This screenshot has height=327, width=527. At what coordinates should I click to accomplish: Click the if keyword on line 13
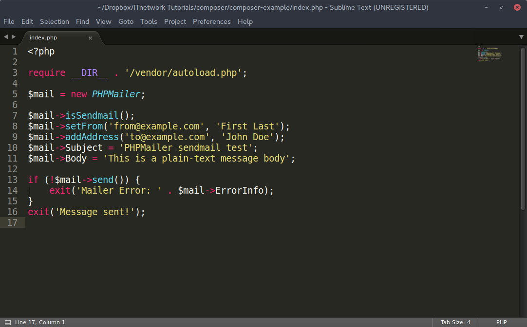[33, 180]
